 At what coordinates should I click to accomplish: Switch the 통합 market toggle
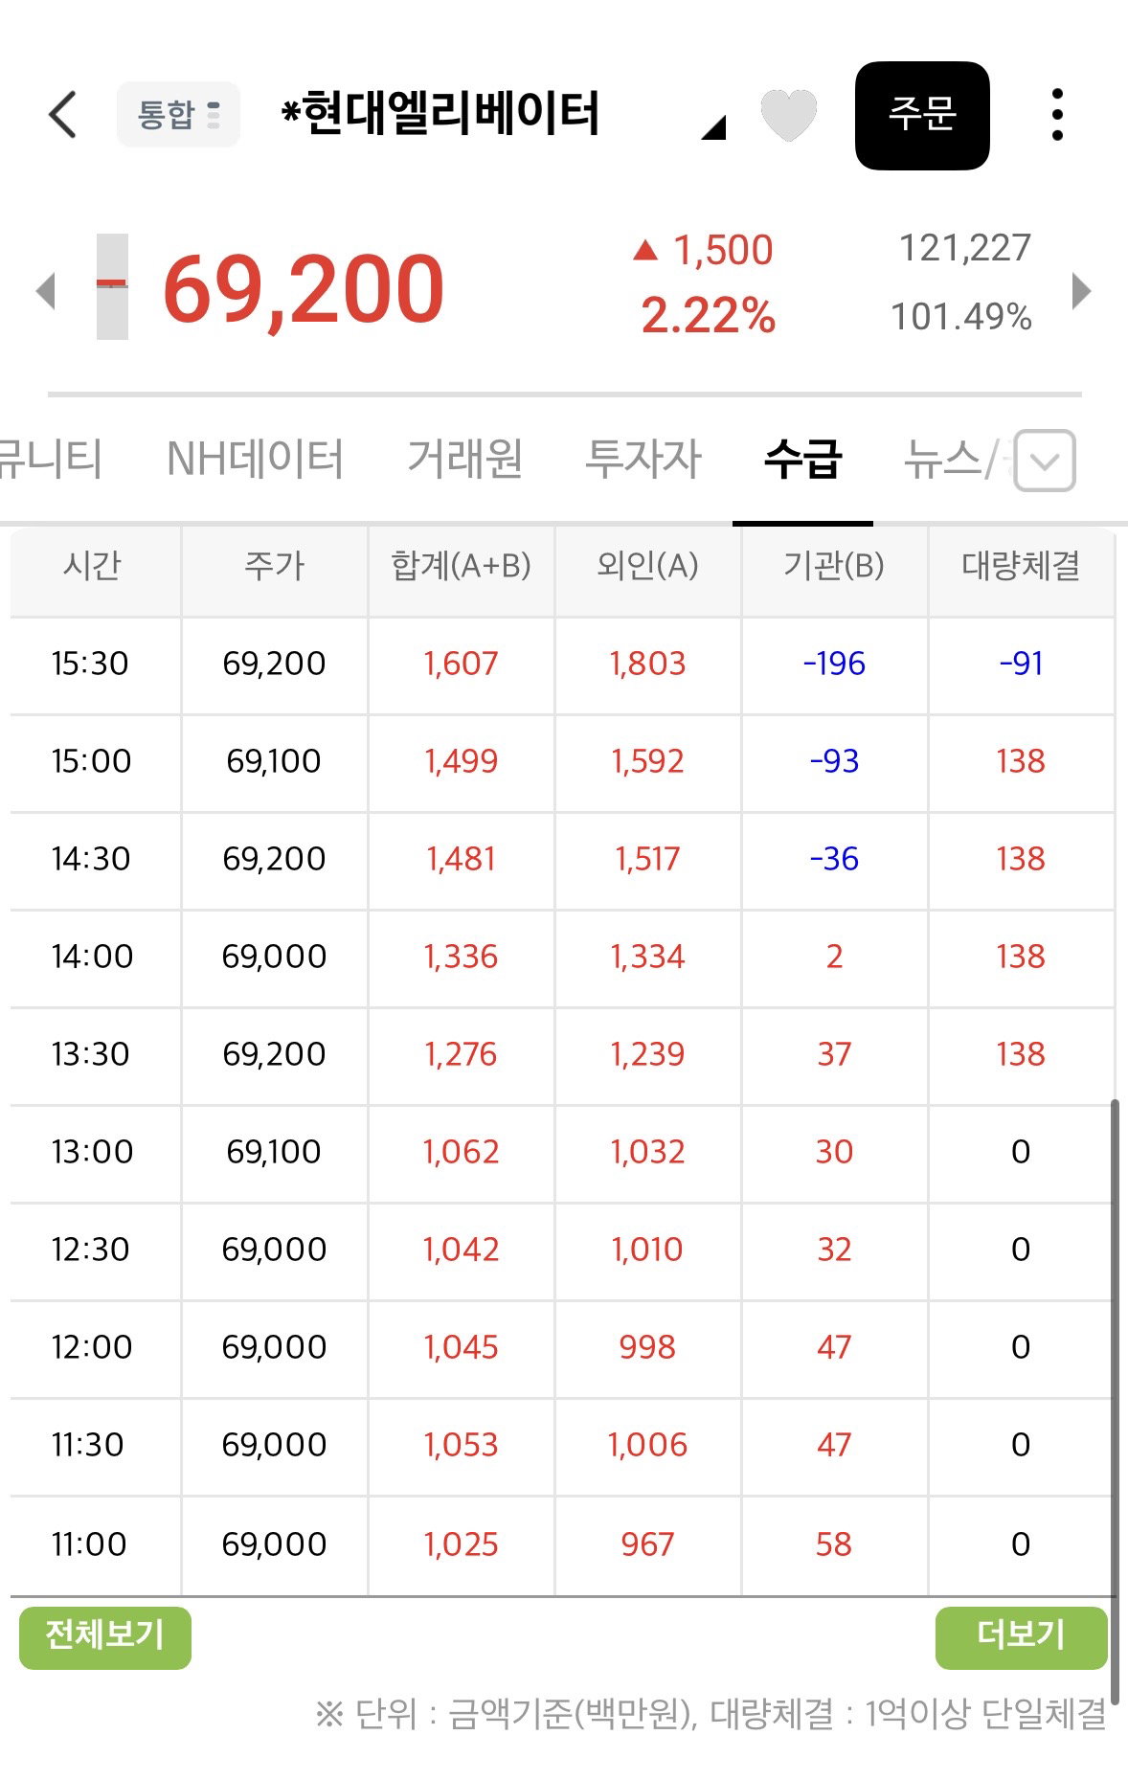(x=178, y=115)
